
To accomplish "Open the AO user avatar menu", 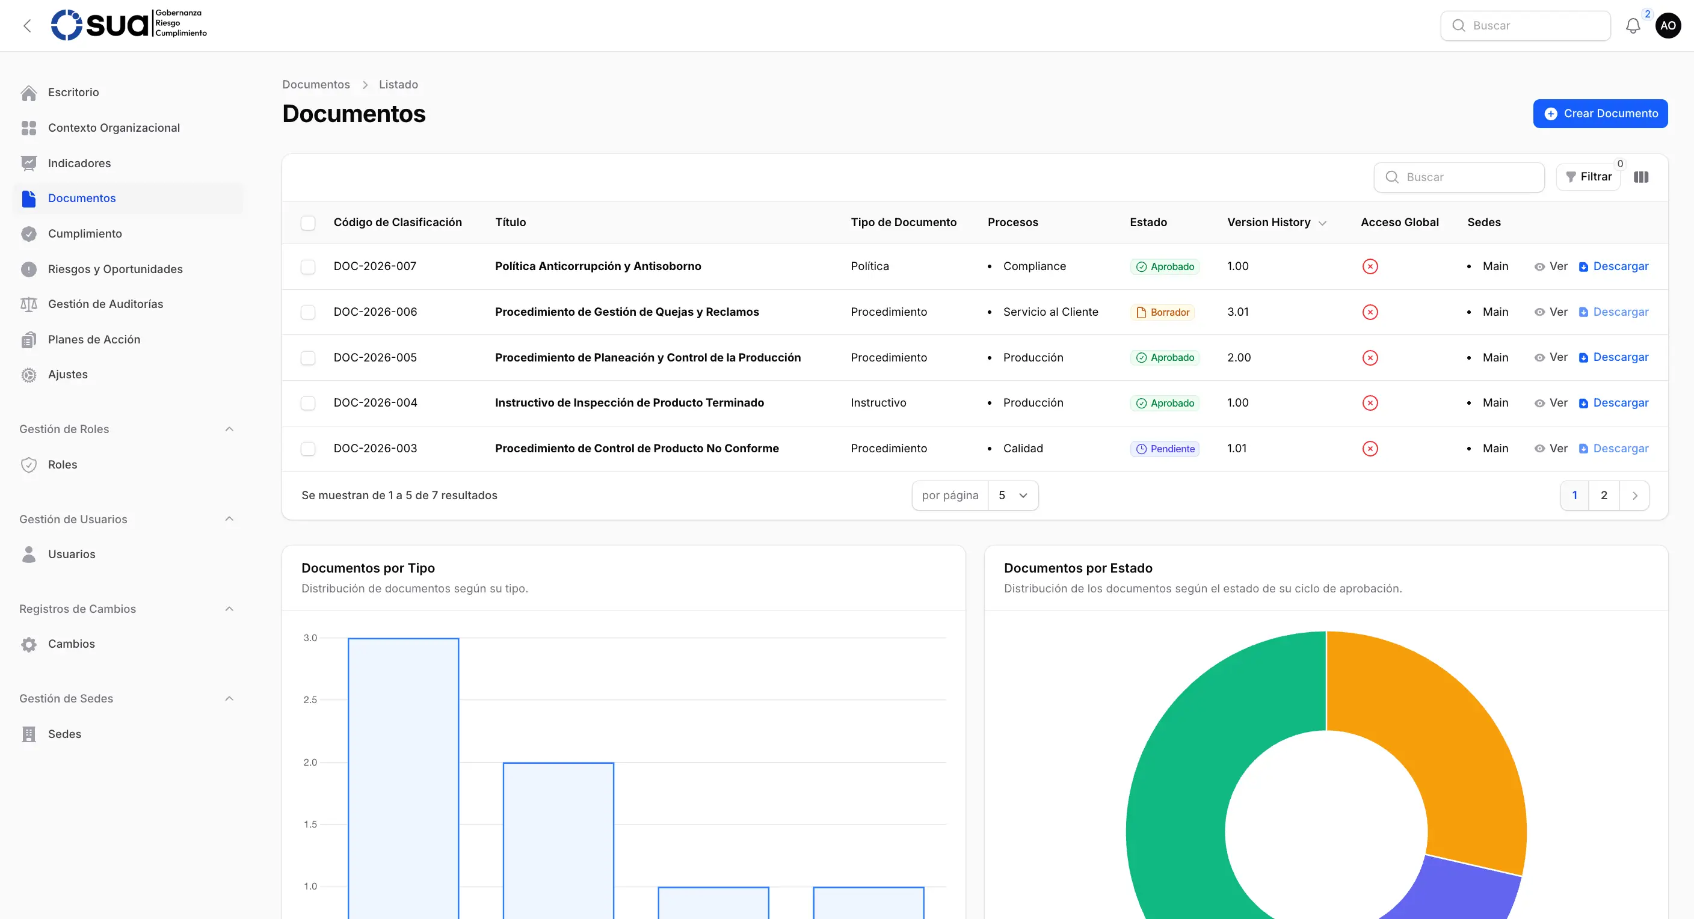I will point(1668,26).
